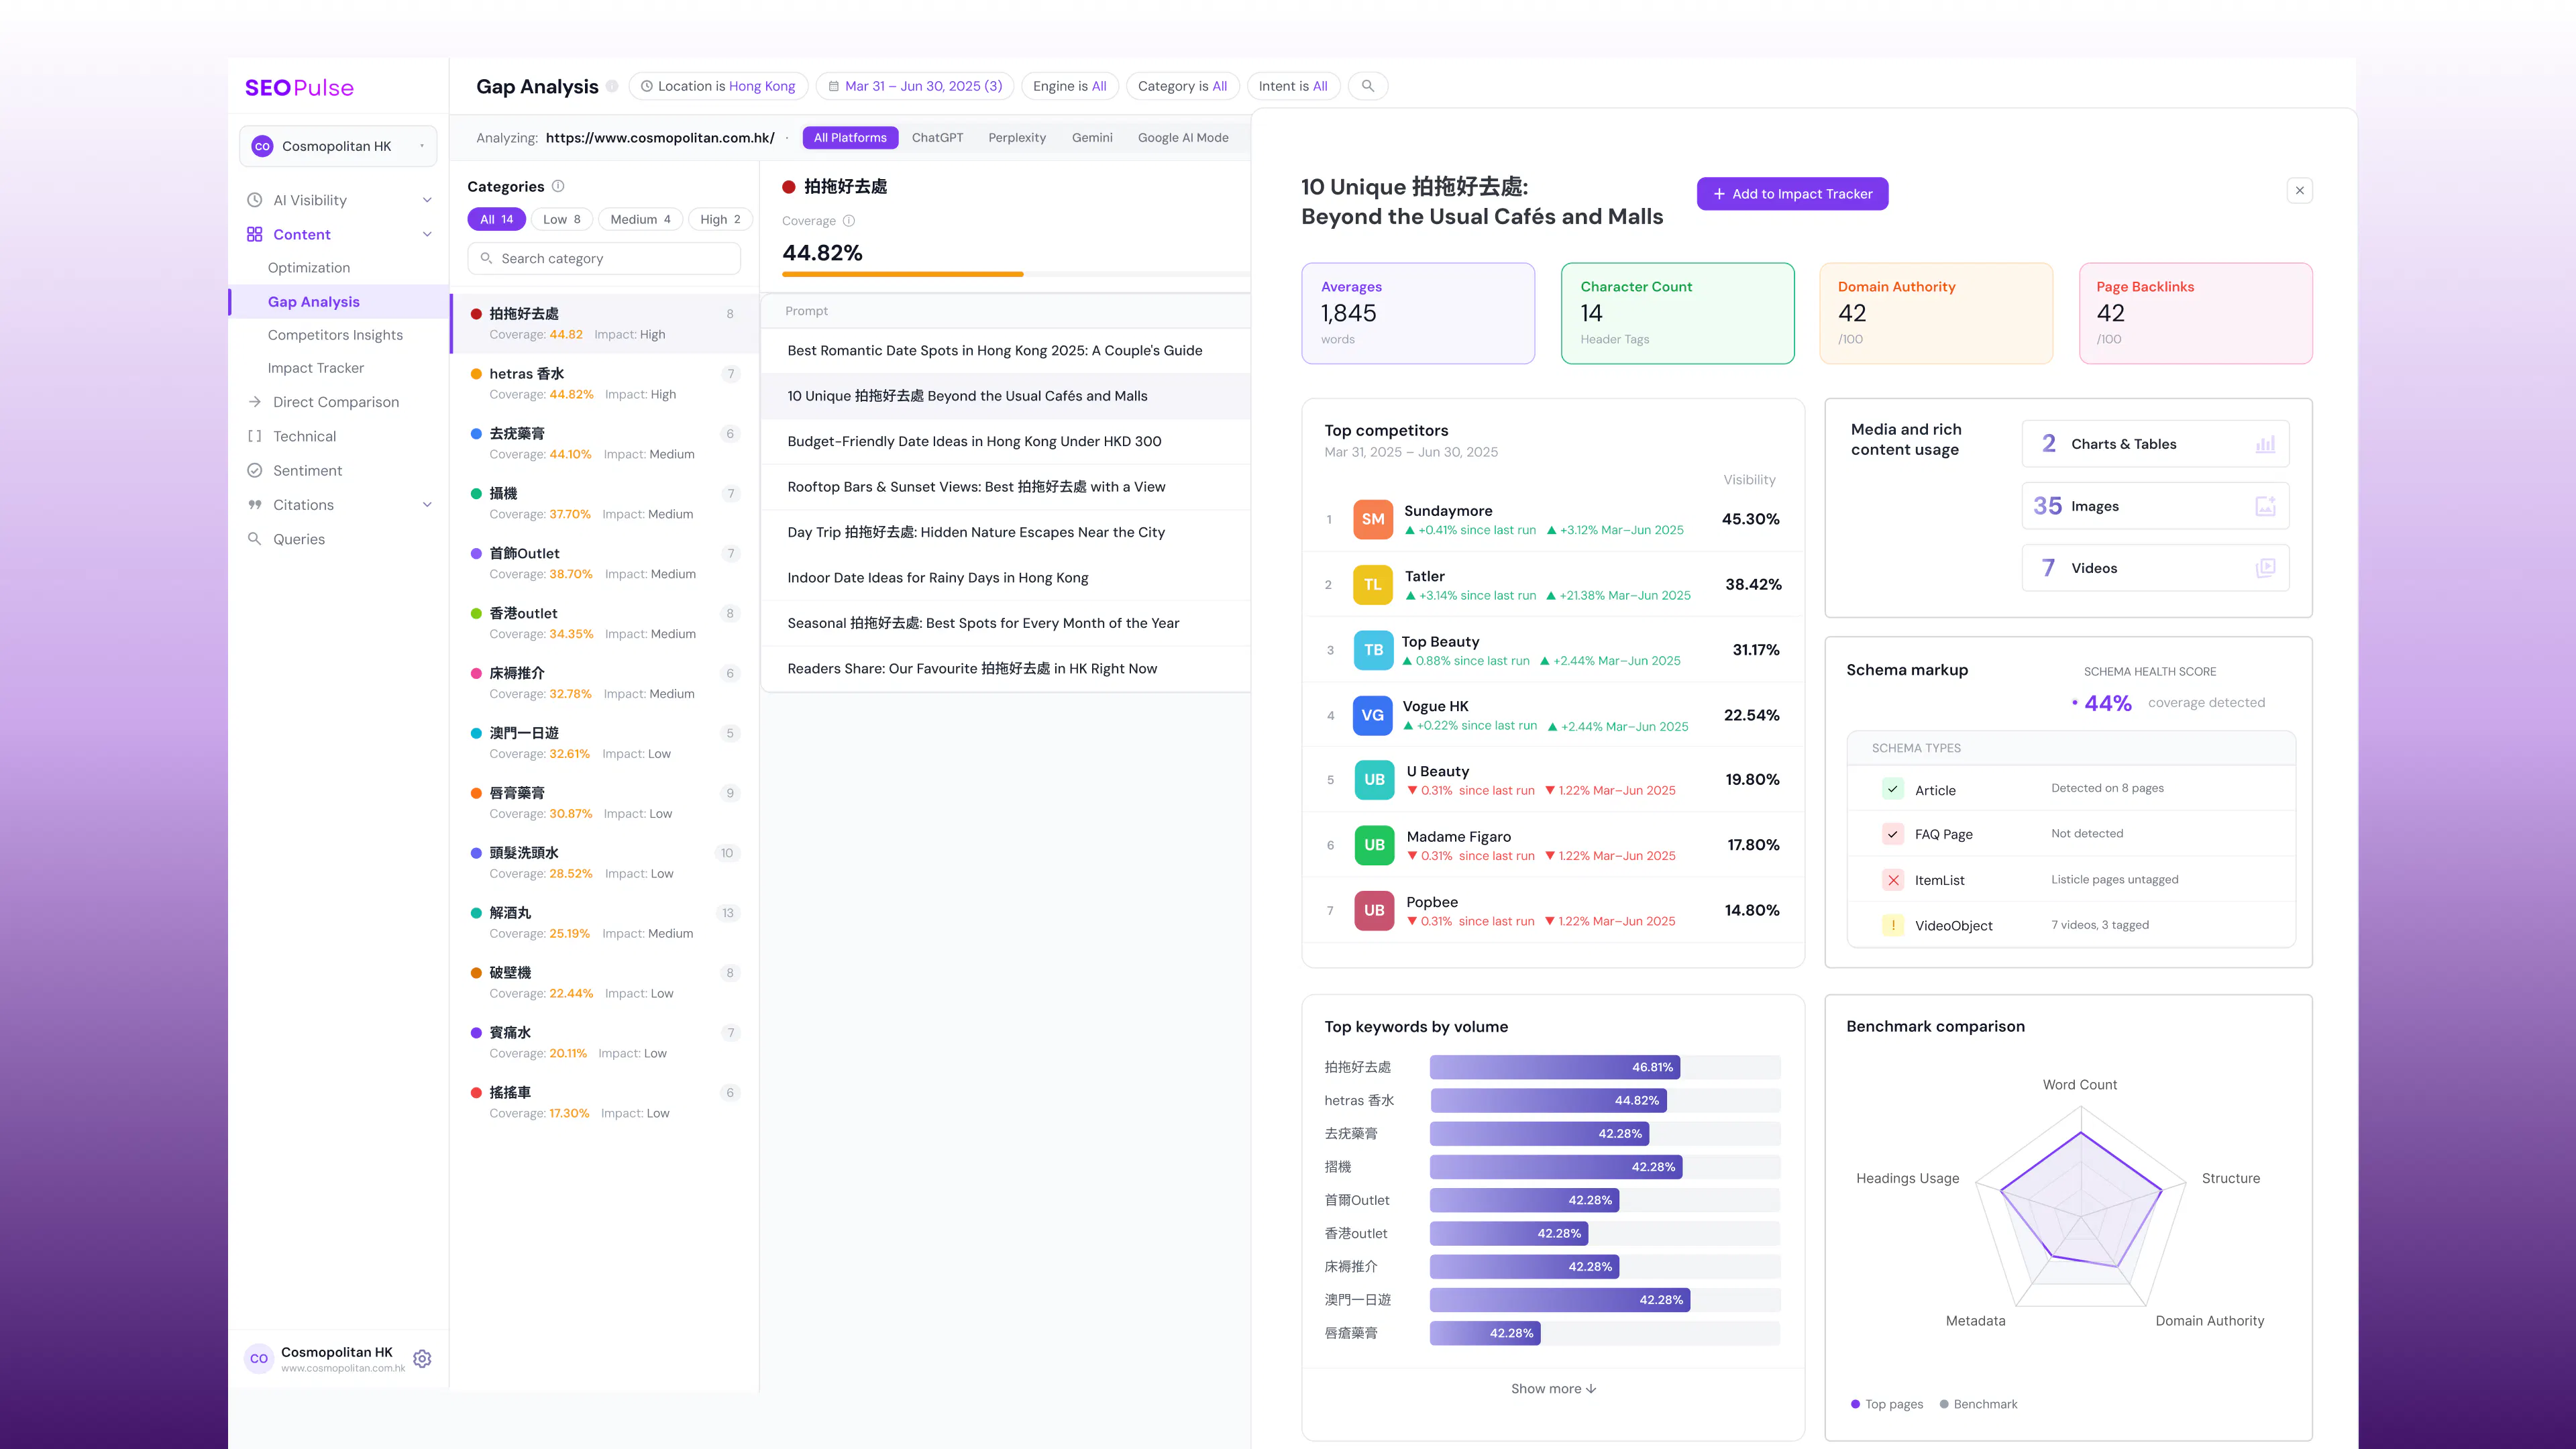Click the VideoObject warning status icon
Viewport: 2576px width, 1449px height.
pos(1893,926)
